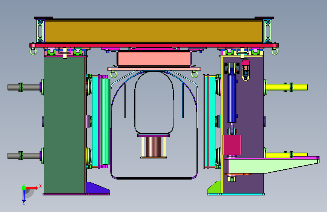Select the crimson block below the blue cylinder

232,145
